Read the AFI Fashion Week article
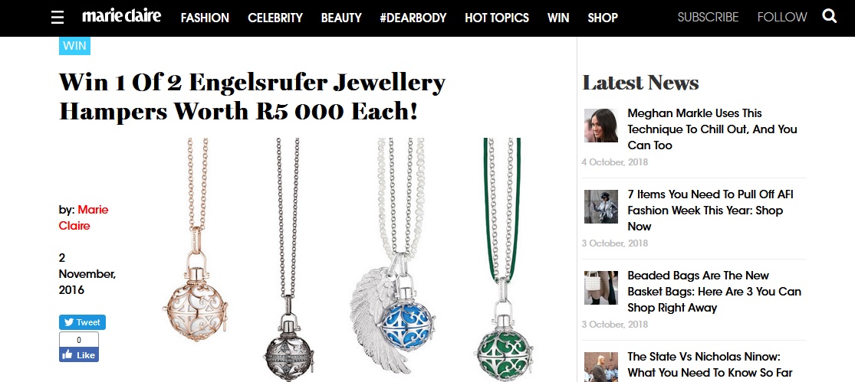 pos(711,210)
